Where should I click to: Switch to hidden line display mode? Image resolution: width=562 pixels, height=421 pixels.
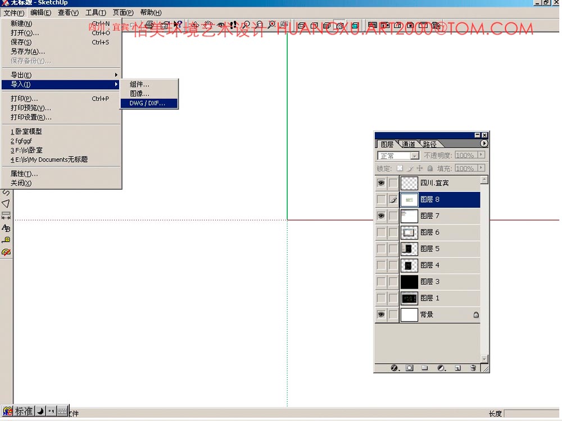click(x=314, y=25)
